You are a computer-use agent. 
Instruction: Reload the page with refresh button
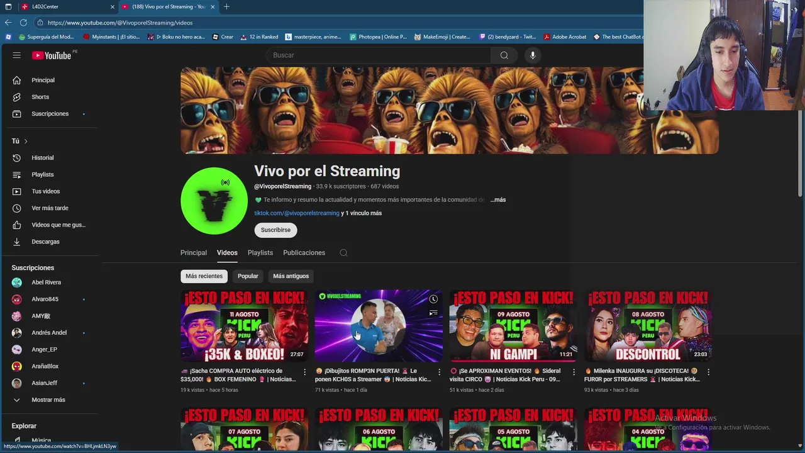click(23, 23)
